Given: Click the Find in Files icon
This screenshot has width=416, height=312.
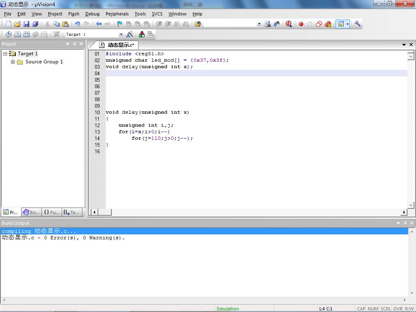Looking at the screenshot, I should [x=197, y=24].
